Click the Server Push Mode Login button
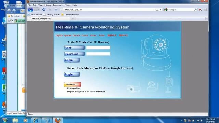Screen dimensions: 219x123 coord(72,74)
